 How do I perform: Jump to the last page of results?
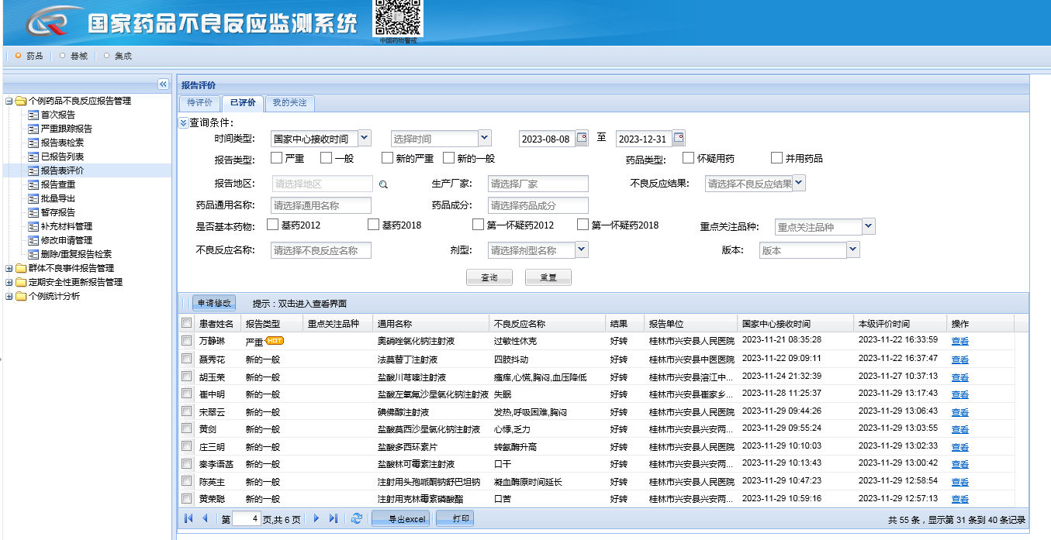pyautogui.click(x=334, y=518)
